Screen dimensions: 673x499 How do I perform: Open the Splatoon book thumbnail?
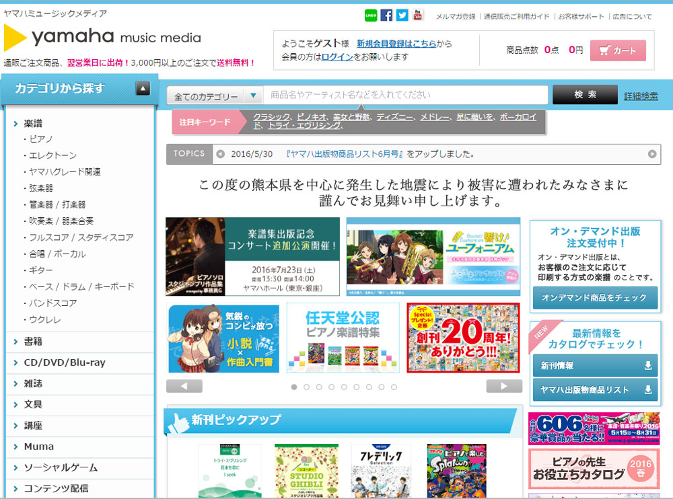pos(457,471)
